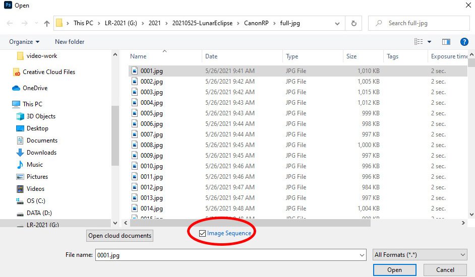Screen dimensions: 475x277
Task: Open the All Formats filter dropdown
Action: click(420, 255)
